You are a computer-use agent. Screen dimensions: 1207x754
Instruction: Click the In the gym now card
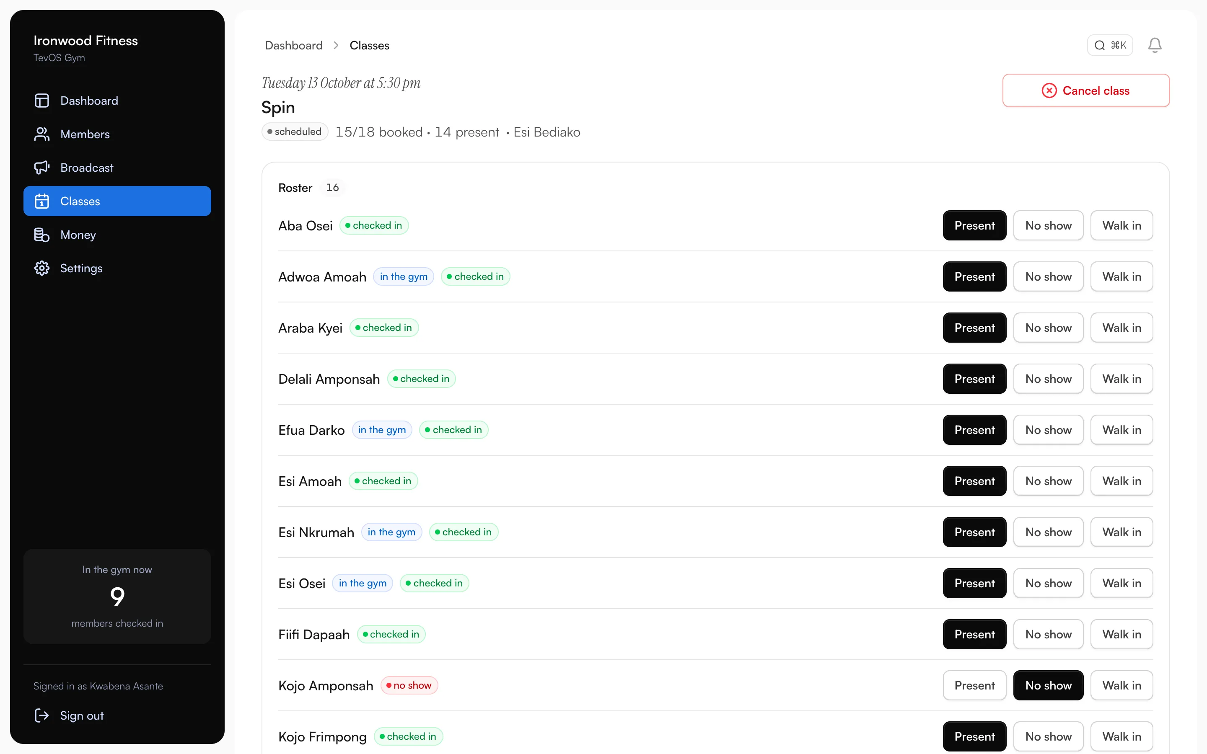click(x=117, y=596)
